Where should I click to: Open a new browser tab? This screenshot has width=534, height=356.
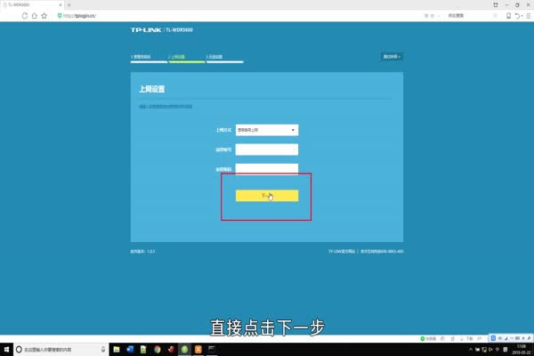point(69,4)
